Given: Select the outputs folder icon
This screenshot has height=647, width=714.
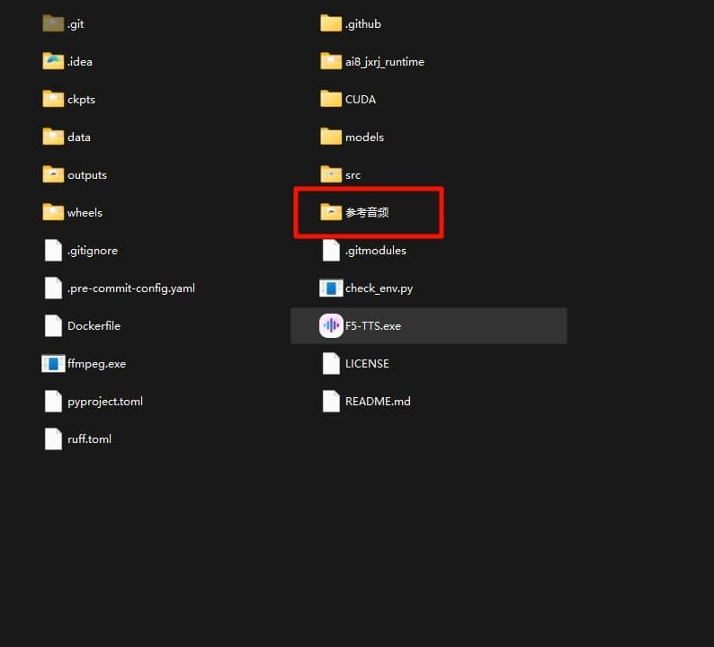Looking at the screenshot, I should point(53,175).
